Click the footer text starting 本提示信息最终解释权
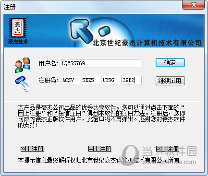The image size is (208, 176). tap(98, 160)
